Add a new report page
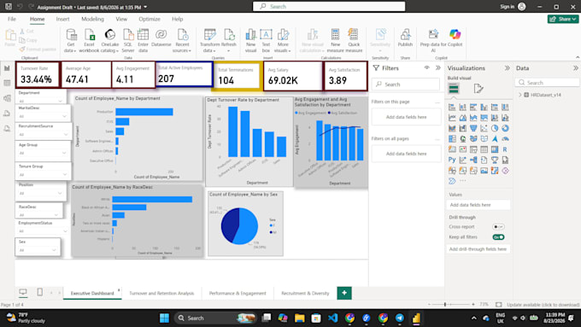The image size is (581, 327). [344, 293]
